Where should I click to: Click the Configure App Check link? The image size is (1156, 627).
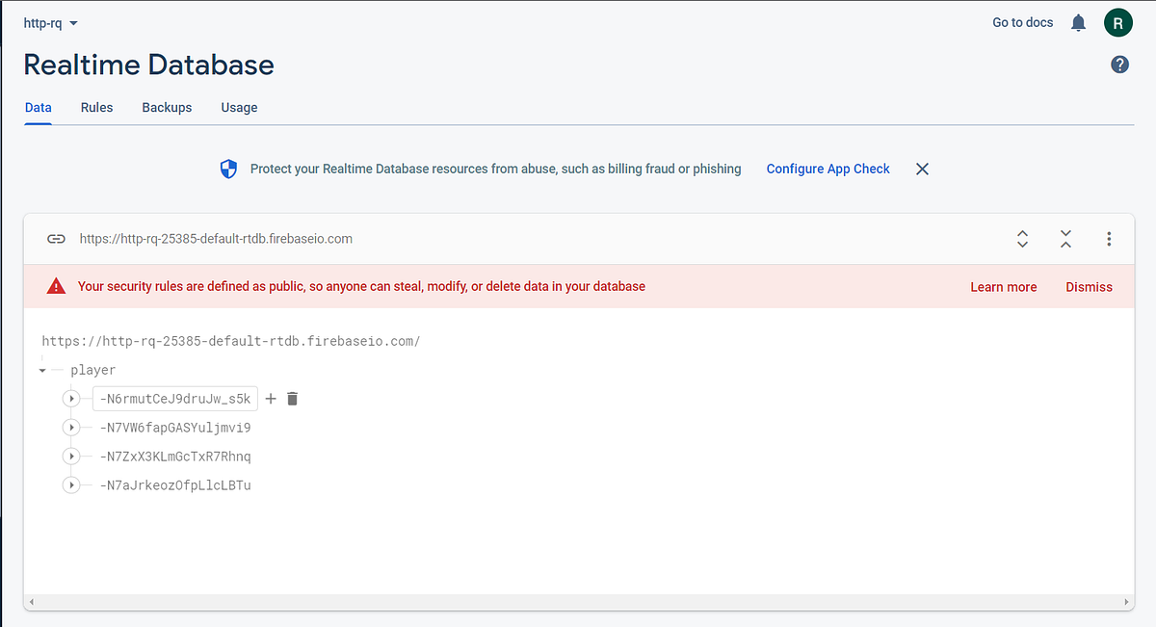(x=828, y=169)
